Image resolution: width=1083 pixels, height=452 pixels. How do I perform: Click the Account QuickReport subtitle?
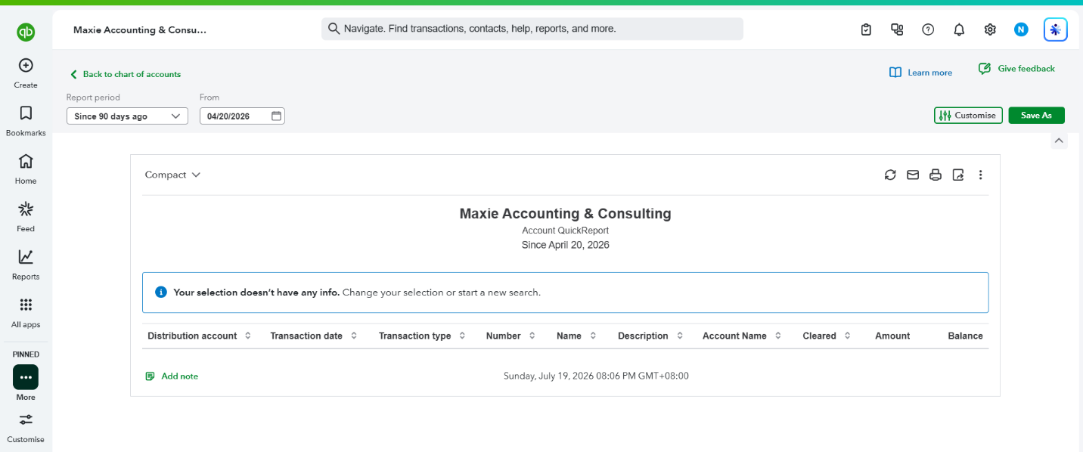(x=565, y=231)
